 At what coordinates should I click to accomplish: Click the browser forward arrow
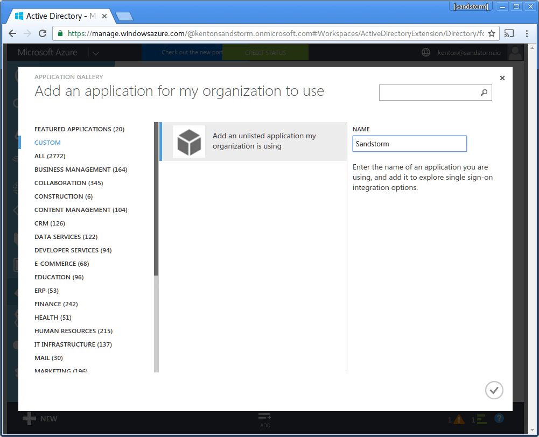(27, 33)
